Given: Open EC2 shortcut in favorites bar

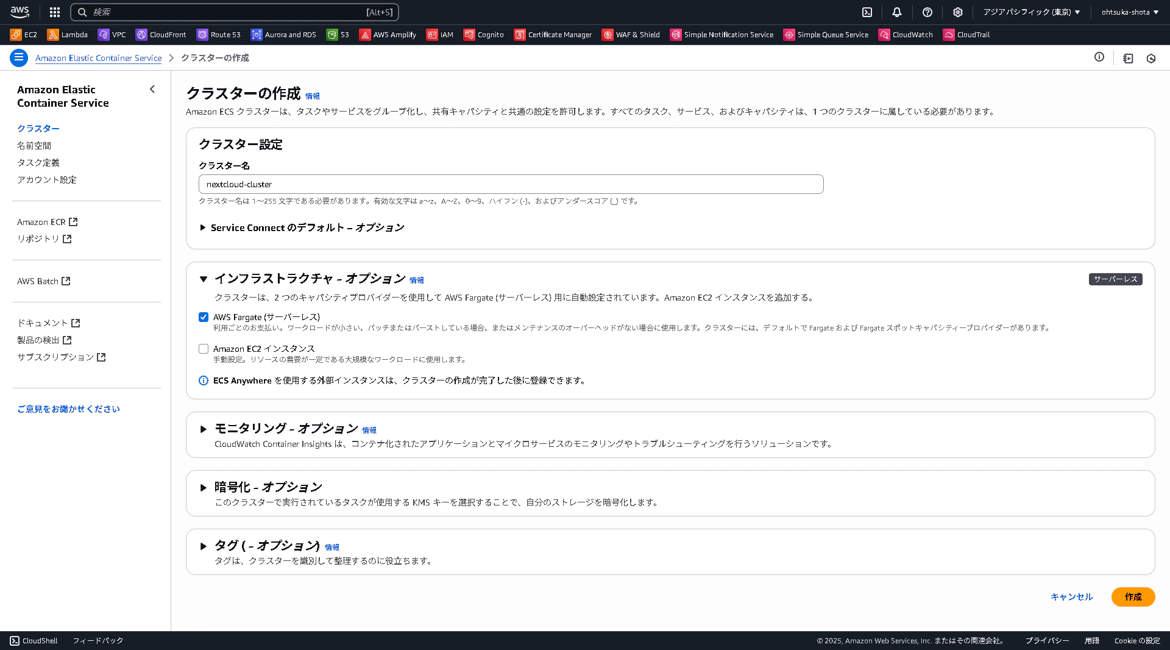Looking at the screenshot, I should 24,35.
